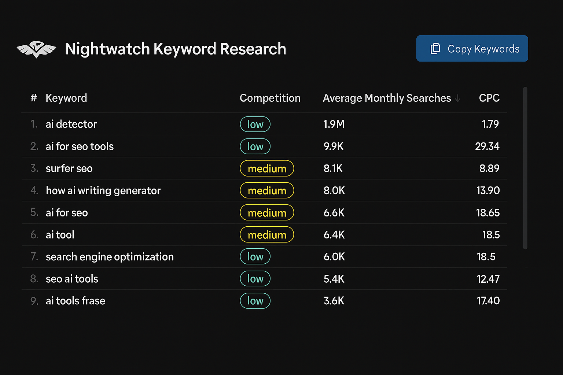Image resolution: width=563 pixels, height=375 pixels.
Task: Click the CPC value 12.47
Action: coord(488,279)
